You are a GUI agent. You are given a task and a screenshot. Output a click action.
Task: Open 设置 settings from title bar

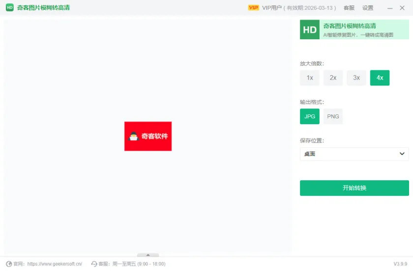tap(368, 8)
